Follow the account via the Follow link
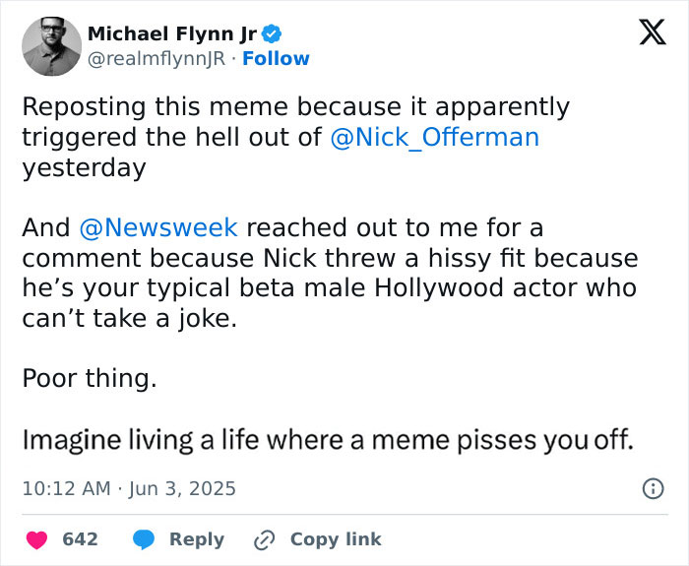The width and height of the screenshot is (689, 566). pos(277,59)
